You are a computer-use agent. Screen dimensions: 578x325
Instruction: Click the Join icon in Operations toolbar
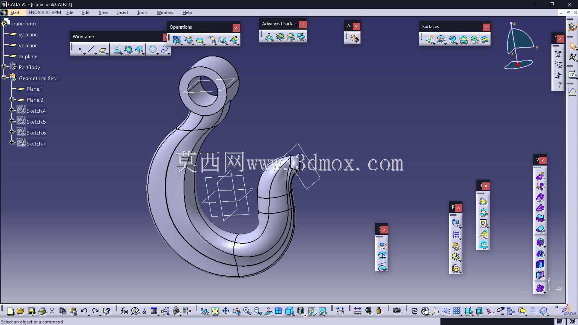[x=177, y=40]
